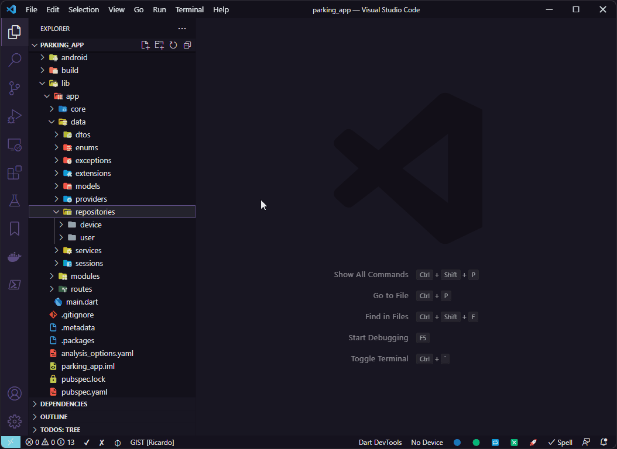Open the Manage gear icon
The image size is (617, 449).
pos(15,422)
